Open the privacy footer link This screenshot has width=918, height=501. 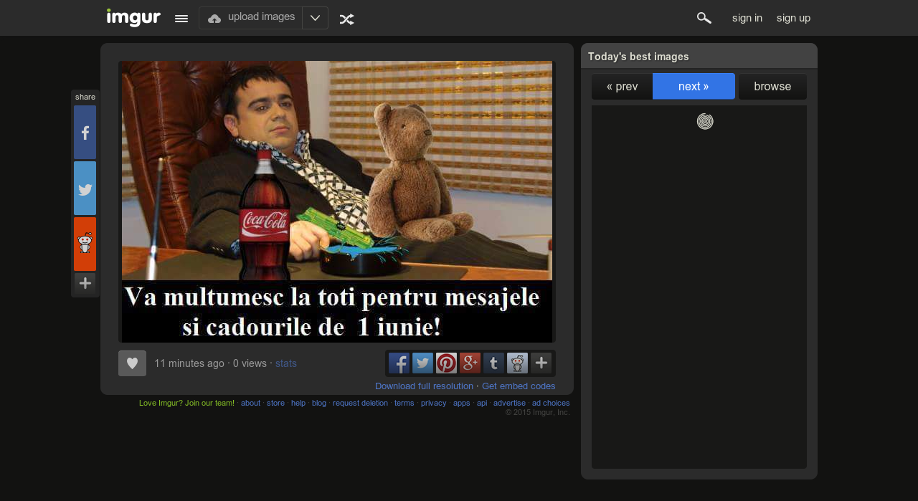[x=433, y=403]
